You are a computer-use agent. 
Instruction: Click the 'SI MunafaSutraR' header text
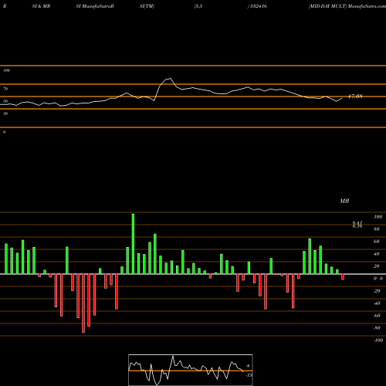pos(95,6)
